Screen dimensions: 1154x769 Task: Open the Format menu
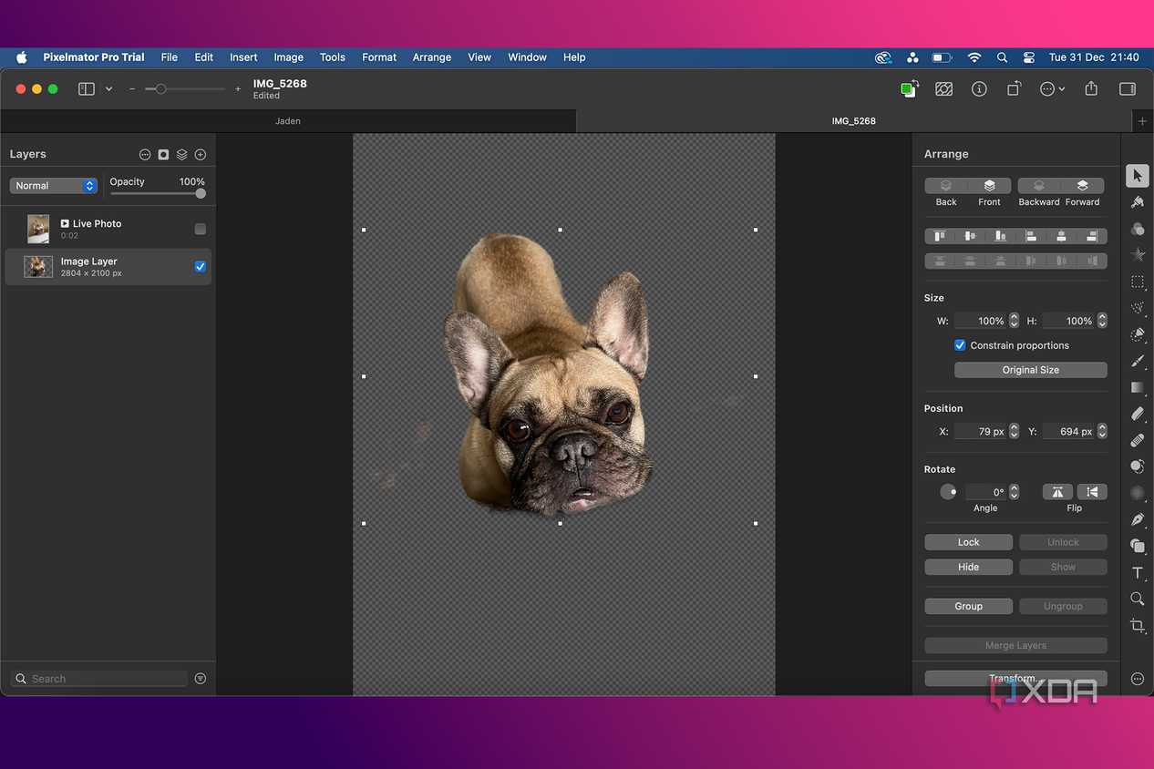pyautogui.click(x=379, y=57)
